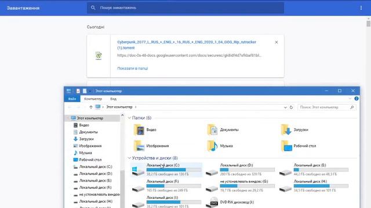Click navigation pane scroll-up arrow
The width and height of the screenshot is (371, 208).
[122, 116]
